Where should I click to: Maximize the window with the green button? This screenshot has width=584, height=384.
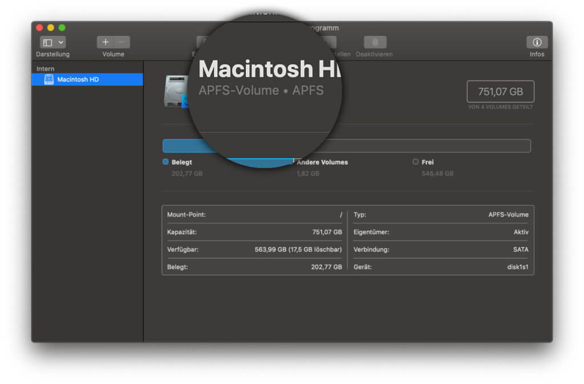click(62, 27)
